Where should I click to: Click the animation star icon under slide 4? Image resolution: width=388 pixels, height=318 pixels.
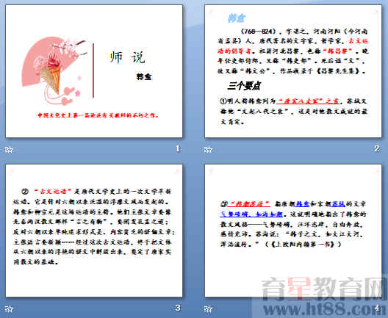click(208, 309)
